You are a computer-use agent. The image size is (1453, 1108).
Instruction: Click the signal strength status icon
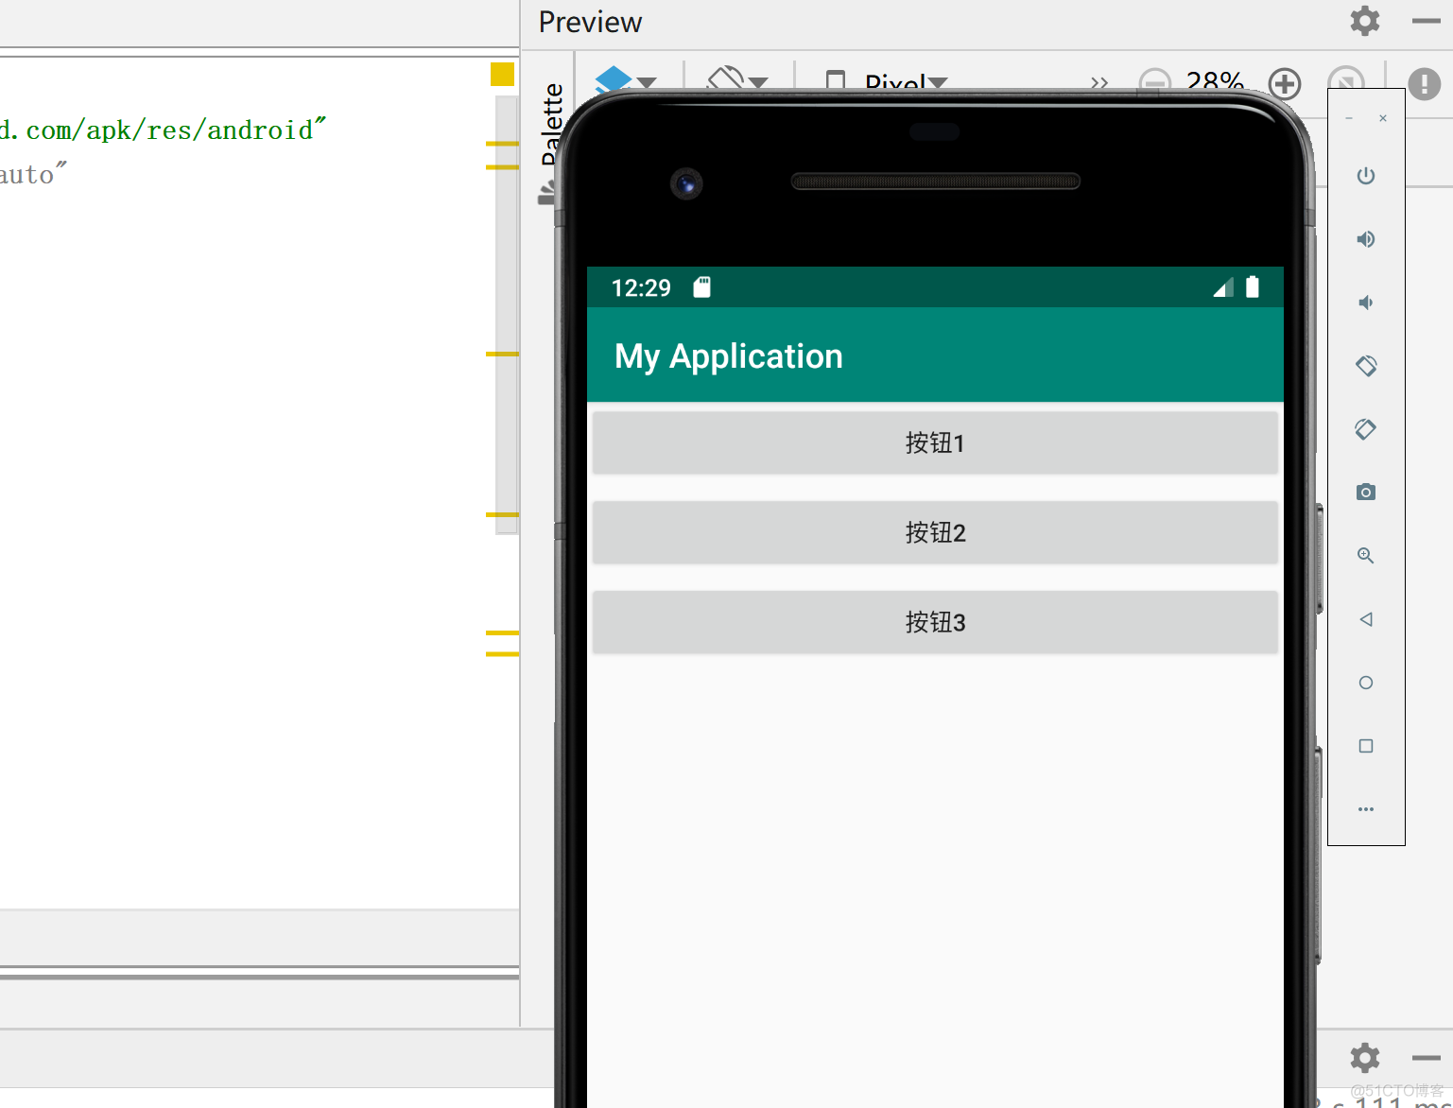click(x=1223, y=287)
